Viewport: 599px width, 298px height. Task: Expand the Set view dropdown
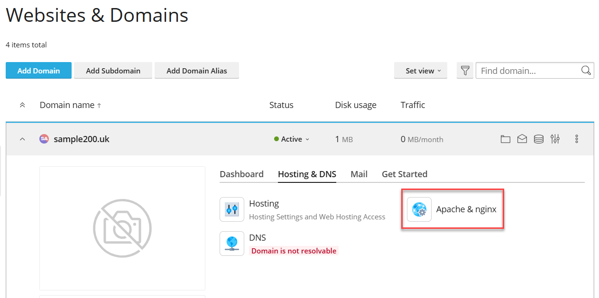(421, 71)
